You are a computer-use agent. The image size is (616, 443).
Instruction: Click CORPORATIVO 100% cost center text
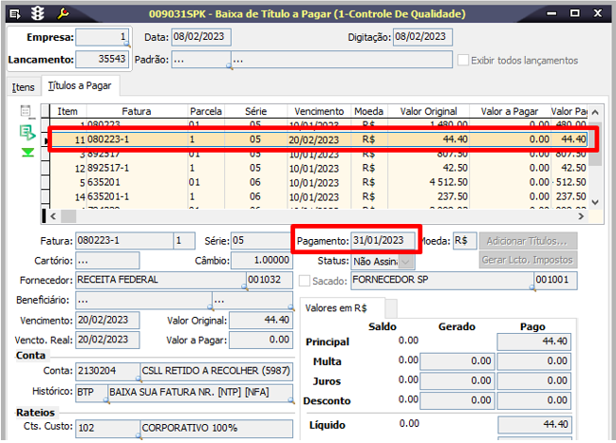click(190, 428)
